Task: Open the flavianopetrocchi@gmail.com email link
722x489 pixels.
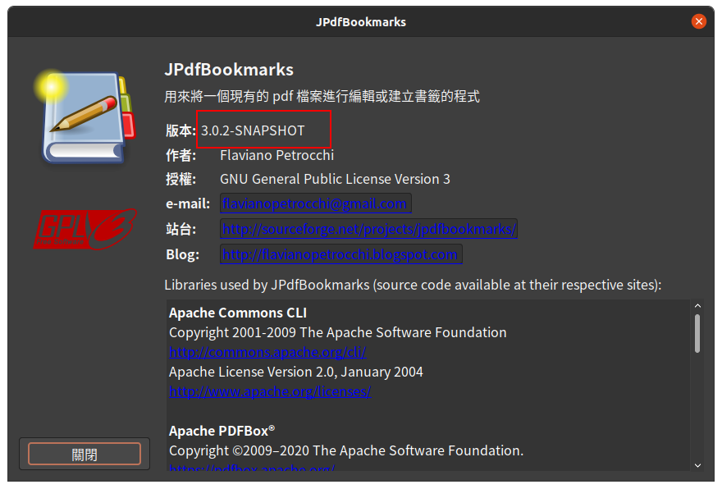Action: tap(315, 203)
